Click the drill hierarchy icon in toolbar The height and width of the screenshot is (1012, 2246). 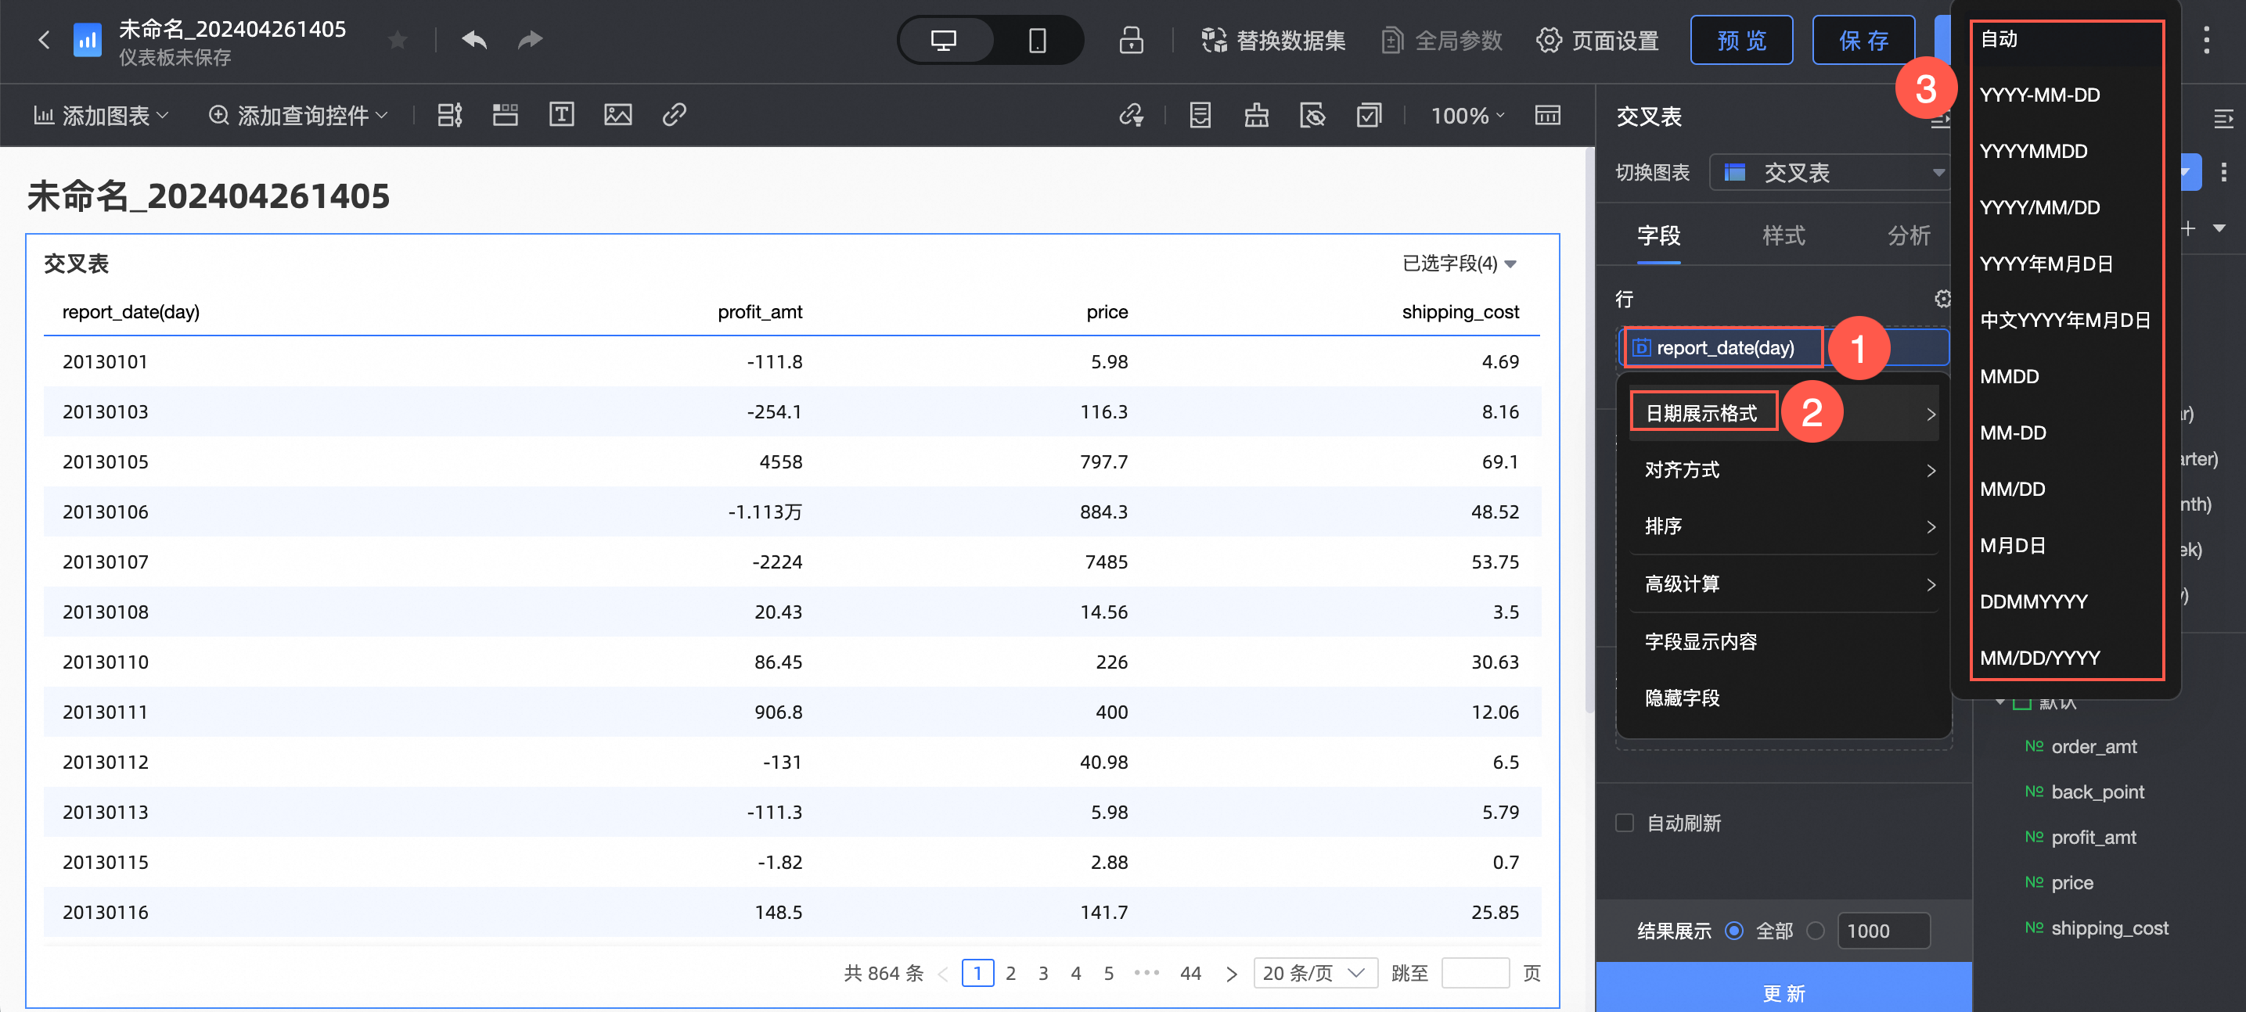pyautogui.click(x=1256, y=115)
